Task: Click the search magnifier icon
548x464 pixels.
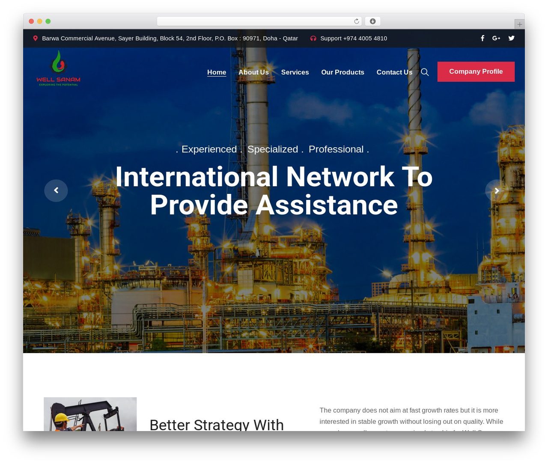Action: point(425,72)
